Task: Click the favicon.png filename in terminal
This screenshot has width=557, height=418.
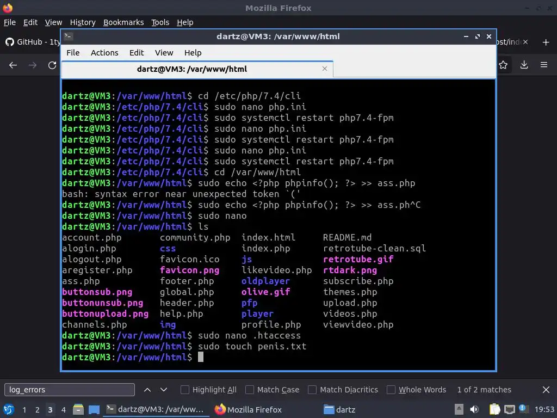Action: click(189, 270)
